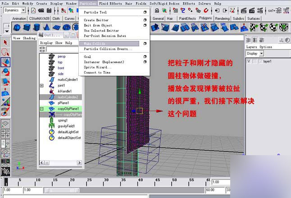Open the viewport Shading menu
The height and width of the screenshot is (198, 291).
pyautogui.click(x=29, y=38)
